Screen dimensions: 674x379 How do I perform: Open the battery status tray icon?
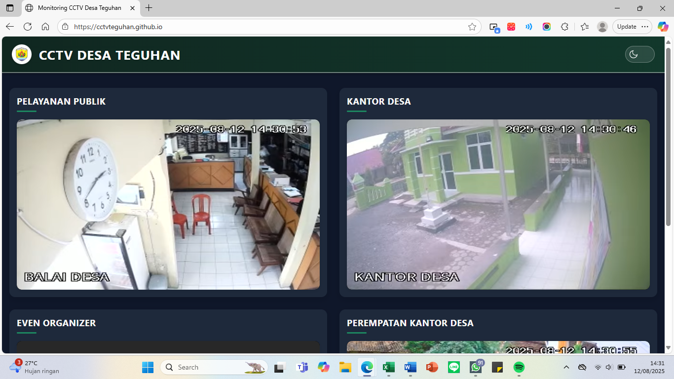pyautogui.click(x=622, y=367)
